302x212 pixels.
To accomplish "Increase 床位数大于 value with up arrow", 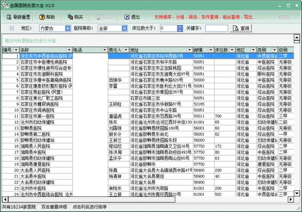I will click(180, 27).
